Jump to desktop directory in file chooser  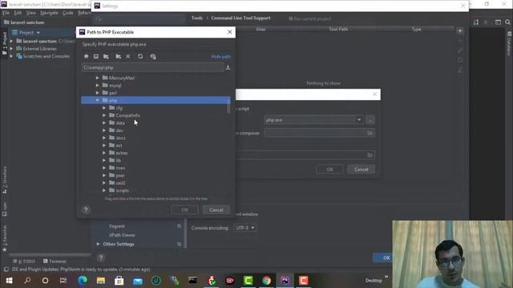pos(96,57)
